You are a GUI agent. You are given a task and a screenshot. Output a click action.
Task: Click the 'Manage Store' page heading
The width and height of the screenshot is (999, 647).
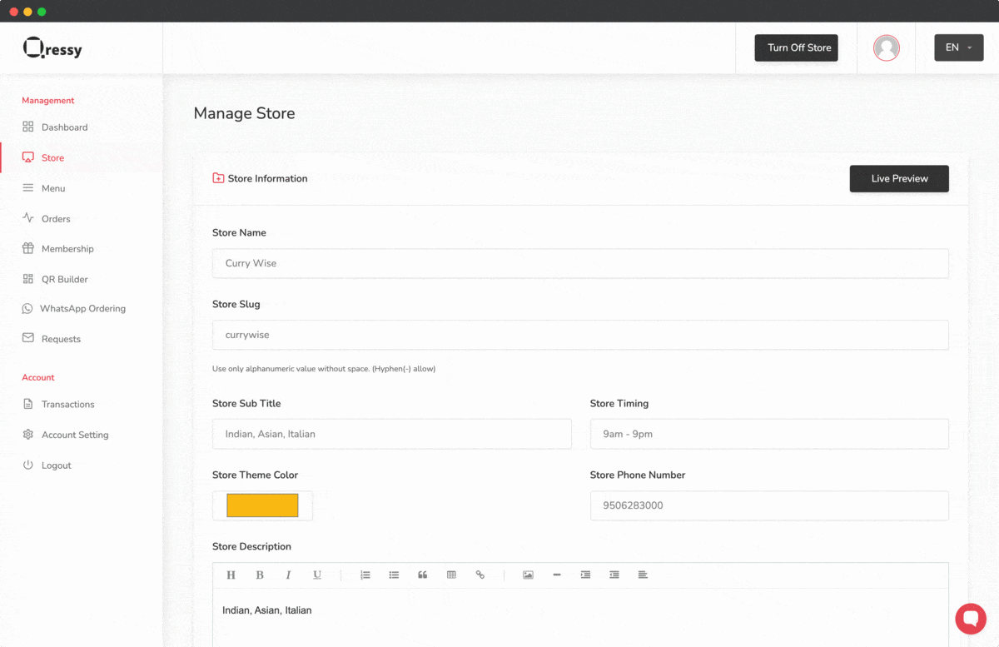click(x=244, y=113)
